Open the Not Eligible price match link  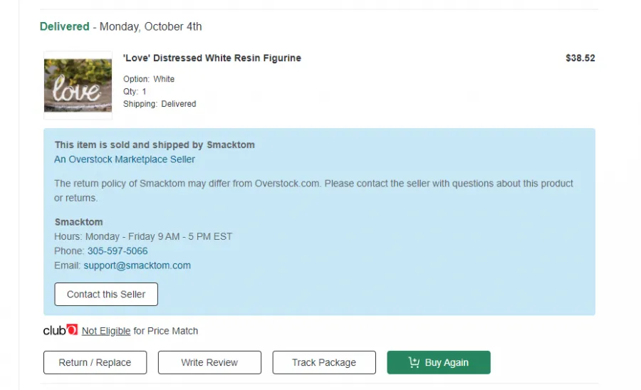[106, 331]
